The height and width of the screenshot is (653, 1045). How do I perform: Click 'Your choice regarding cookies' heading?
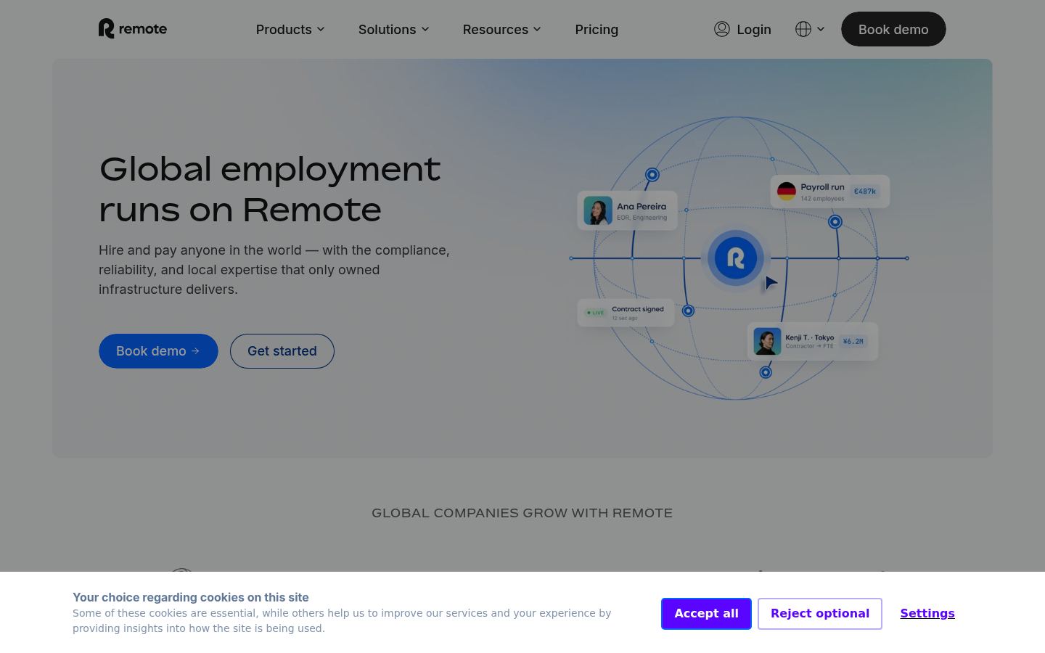(191, 597)
